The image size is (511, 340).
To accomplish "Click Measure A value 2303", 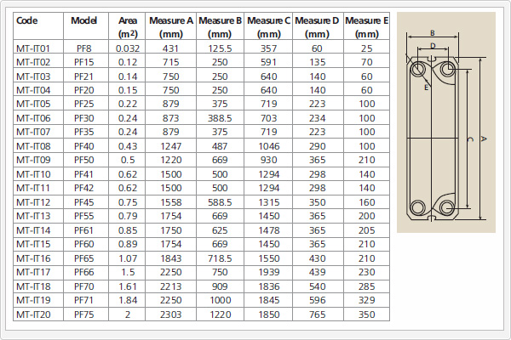I will [171, 314].
